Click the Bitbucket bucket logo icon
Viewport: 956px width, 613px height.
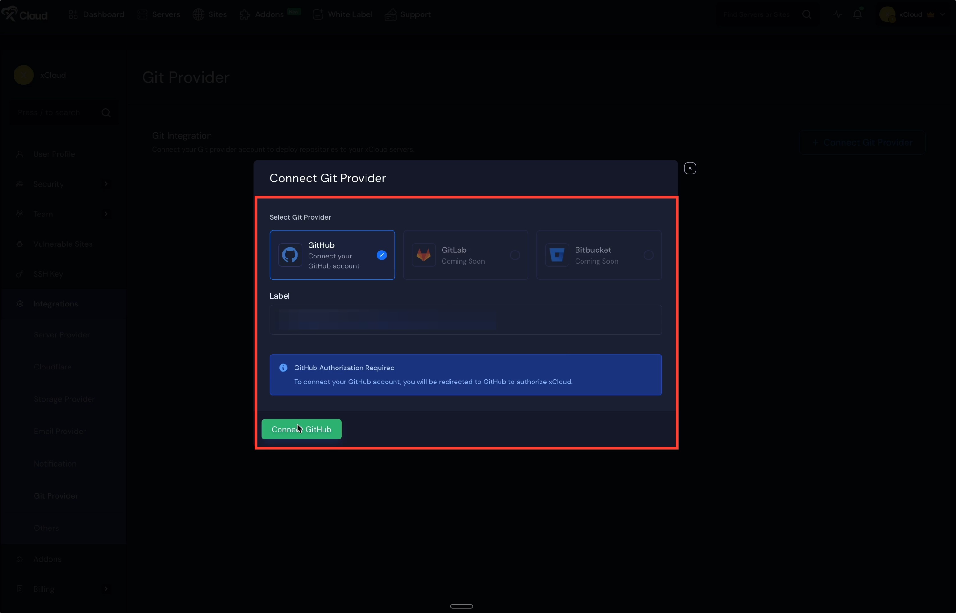(557, 255)
